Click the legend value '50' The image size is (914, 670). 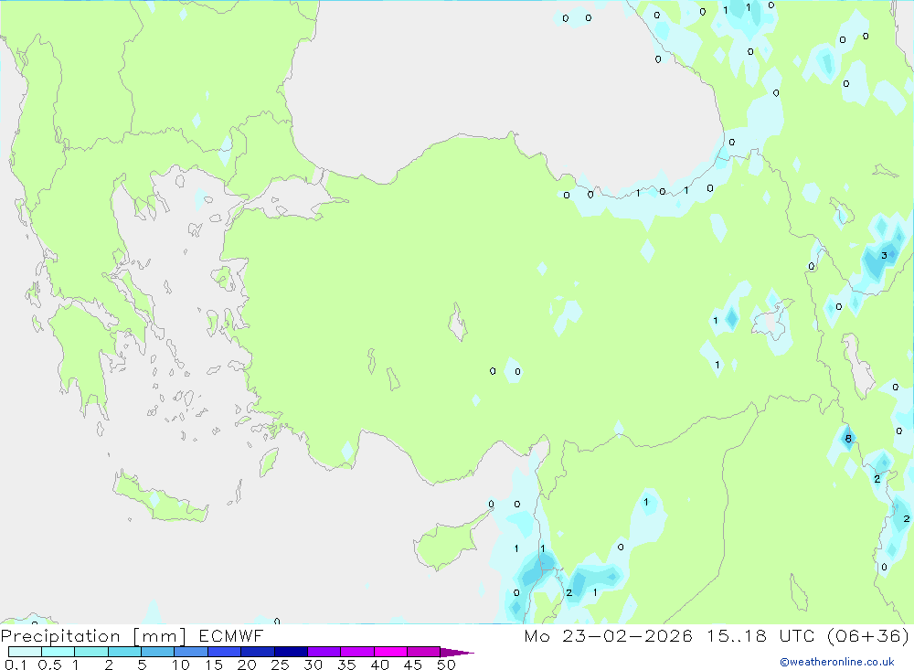(x=446, y=665)
